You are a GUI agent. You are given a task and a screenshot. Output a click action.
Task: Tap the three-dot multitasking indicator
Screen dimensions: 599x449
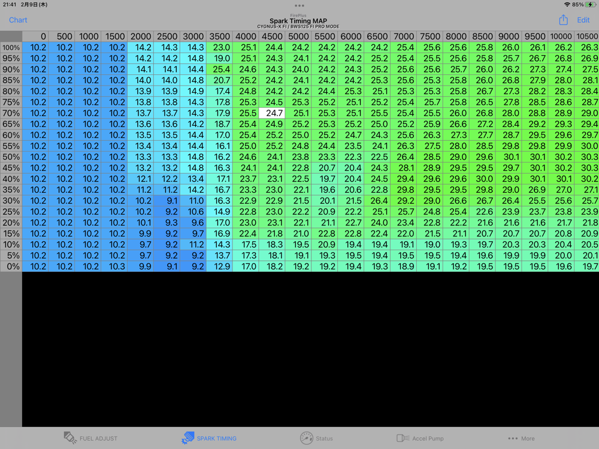tap(299, 6)
